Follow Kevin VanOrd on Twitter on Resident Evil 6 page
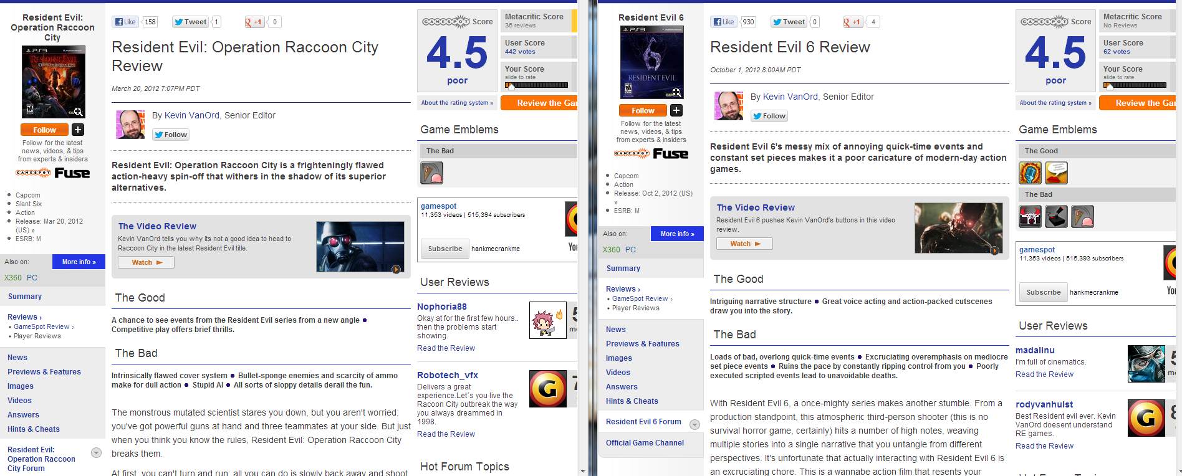This screenshot has height=476, width=1182. point(769,116)
